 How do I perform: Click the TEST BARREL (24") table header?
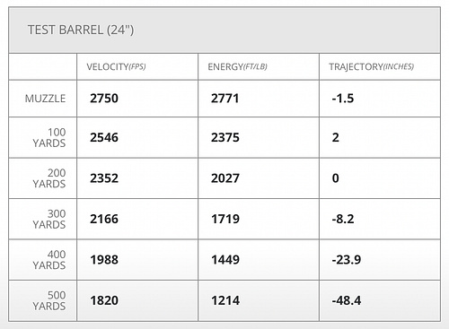81,30
